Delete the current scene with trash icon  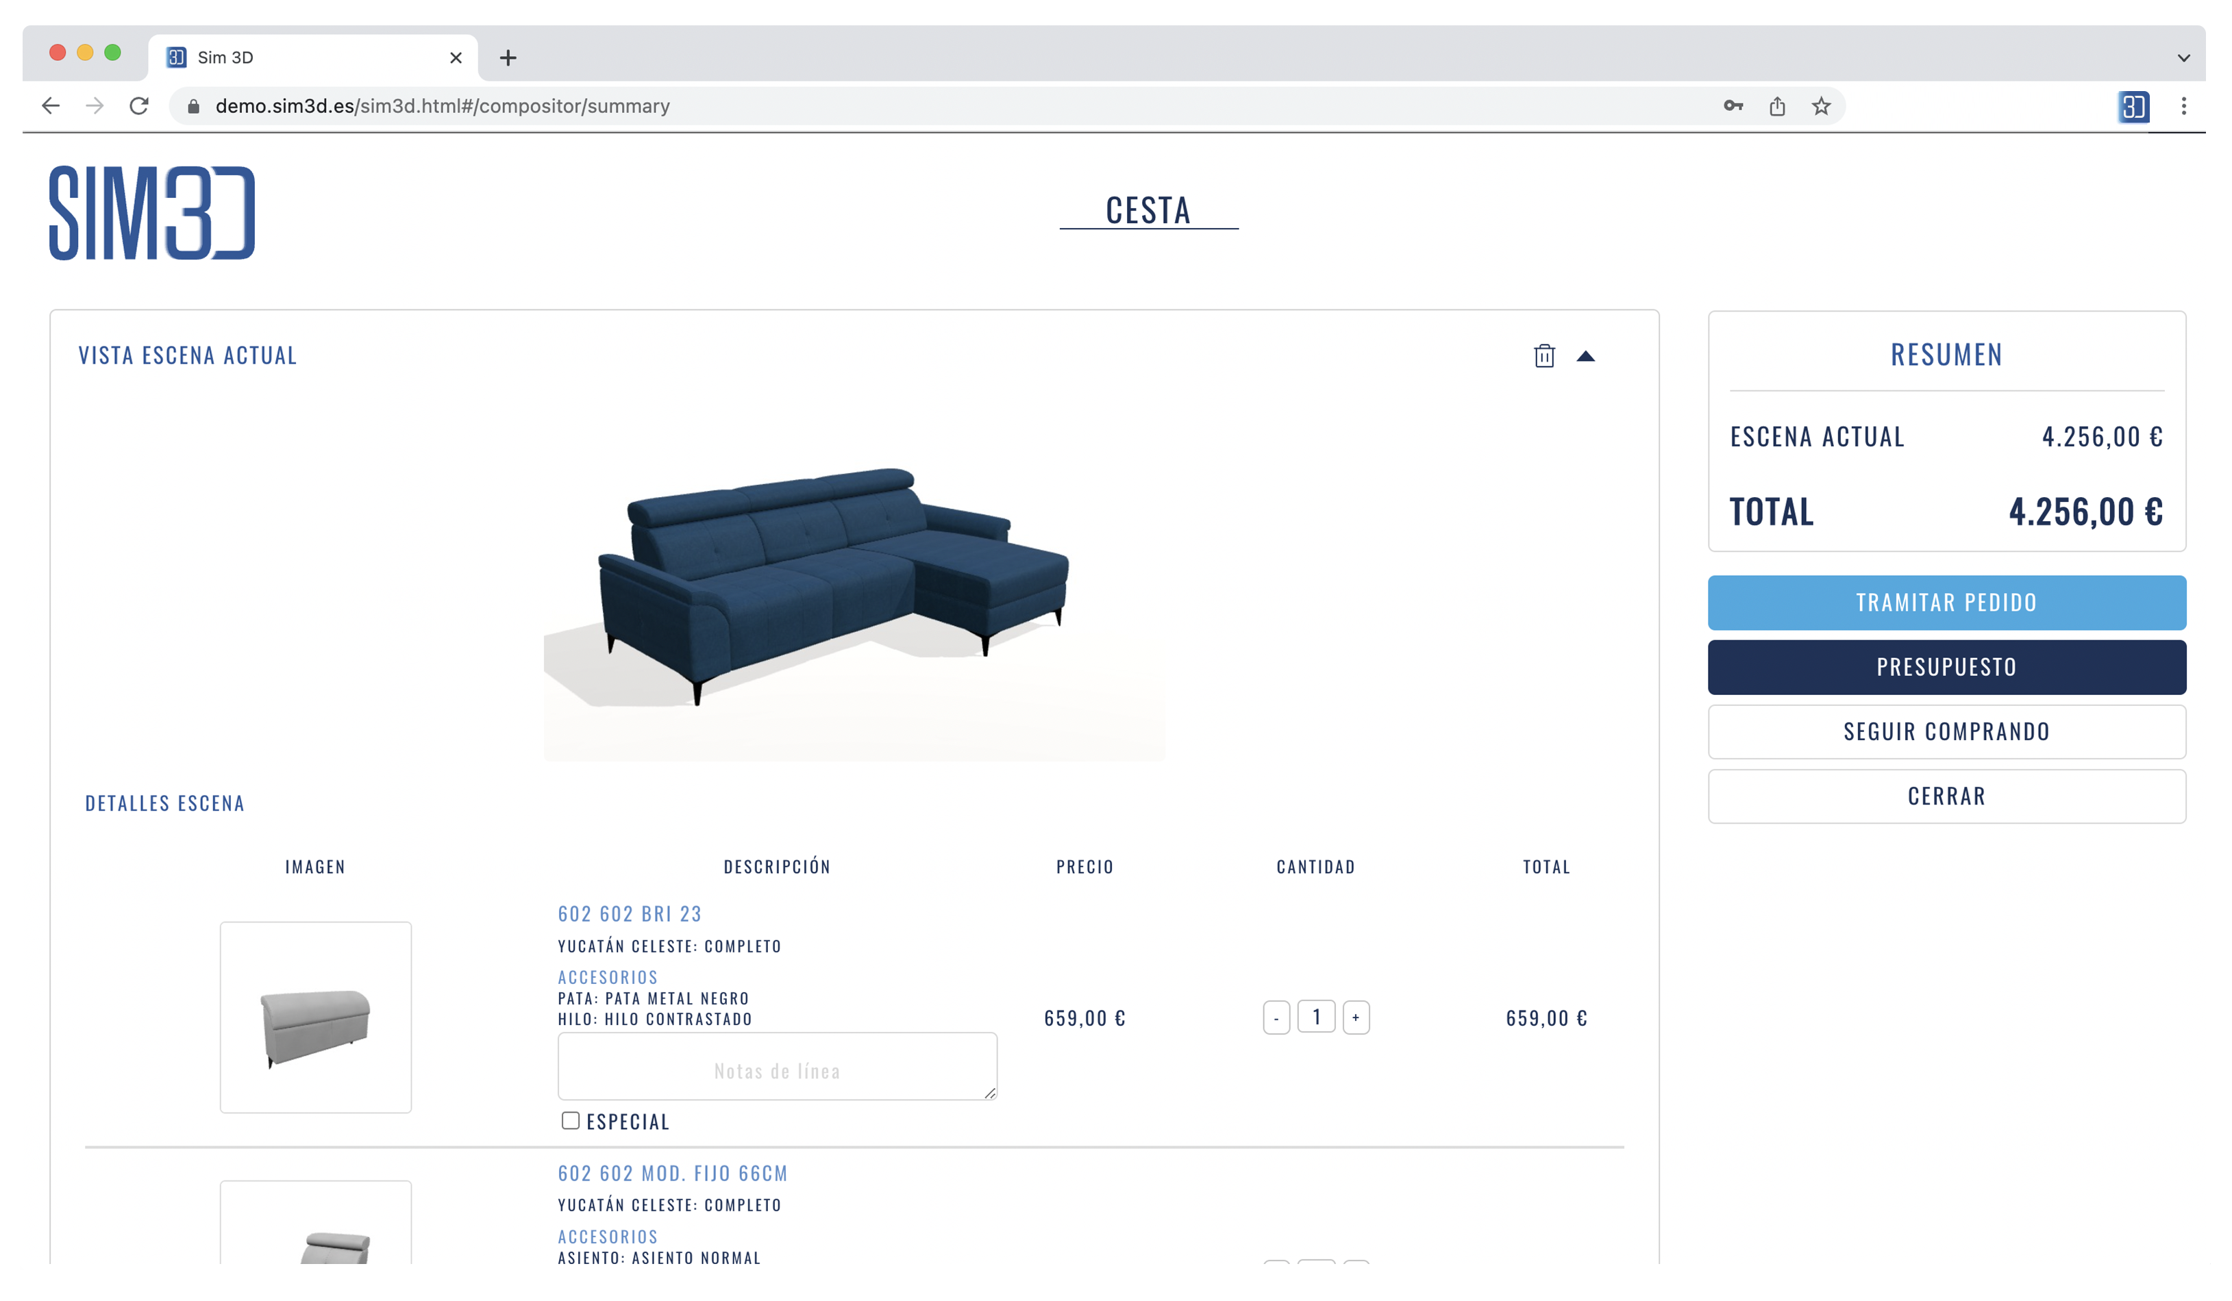pos(1543,356)
